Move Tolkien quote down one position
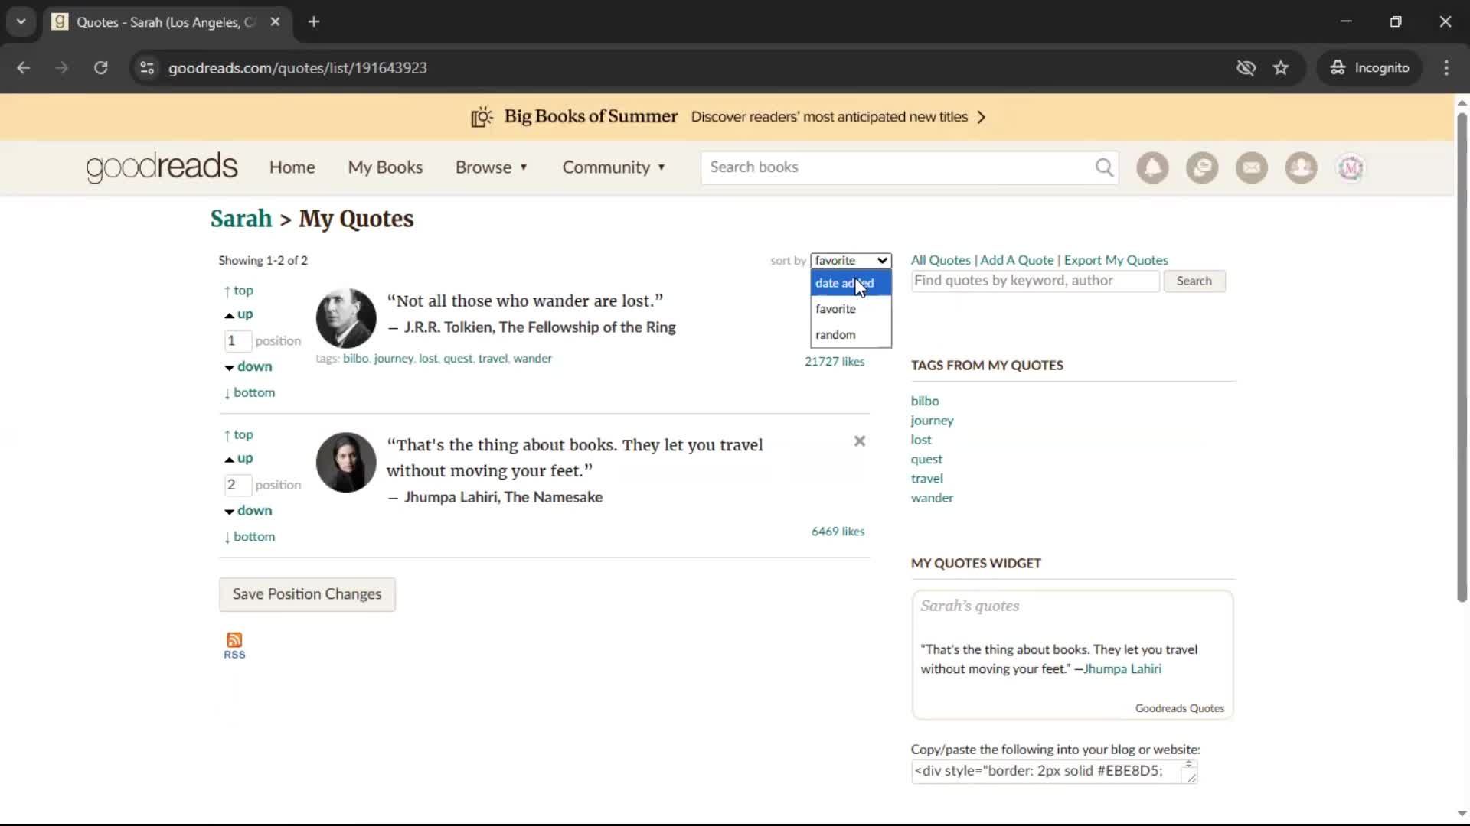The width and height of the screenshot is (1470, 826). pyautogui.click(x=248, y=366)
